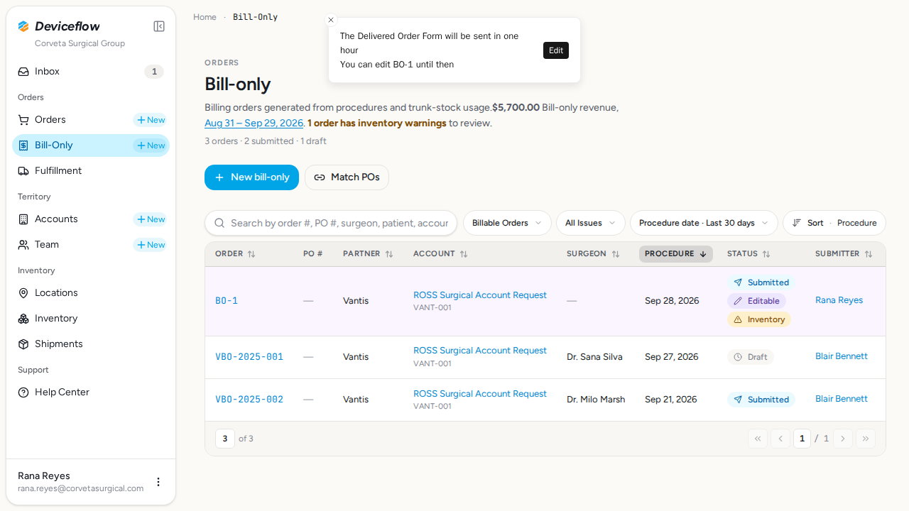Screen dimensions: 909x511
Task: Click Edit in the notification toast
Action: [556, 50]
